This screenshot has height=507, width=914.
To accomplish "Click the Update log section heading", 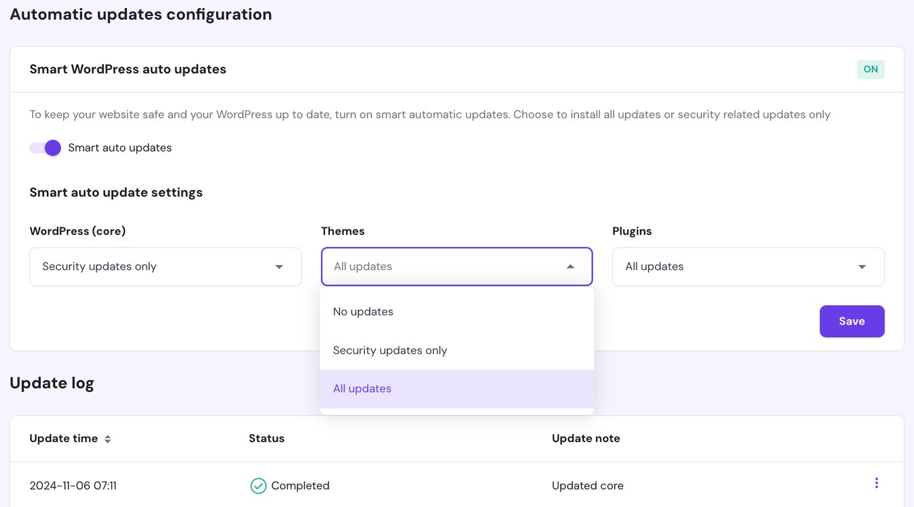I will (52, 383).
